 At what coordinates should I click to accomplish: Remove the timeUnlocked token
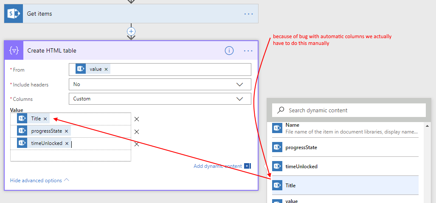[67, 144]
